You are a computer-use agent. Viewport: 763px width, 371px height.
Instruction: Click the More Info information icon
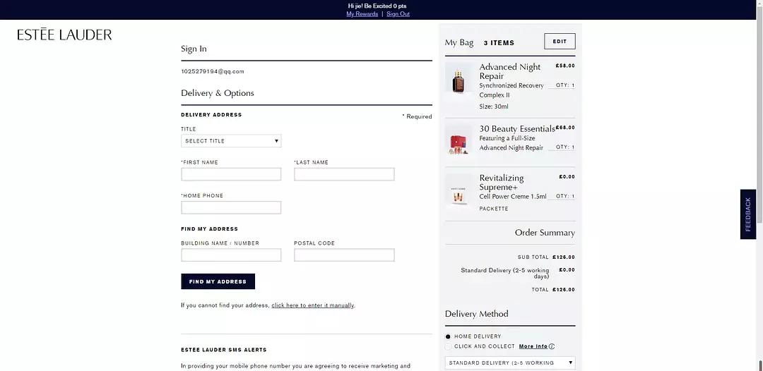click(552, 347)
